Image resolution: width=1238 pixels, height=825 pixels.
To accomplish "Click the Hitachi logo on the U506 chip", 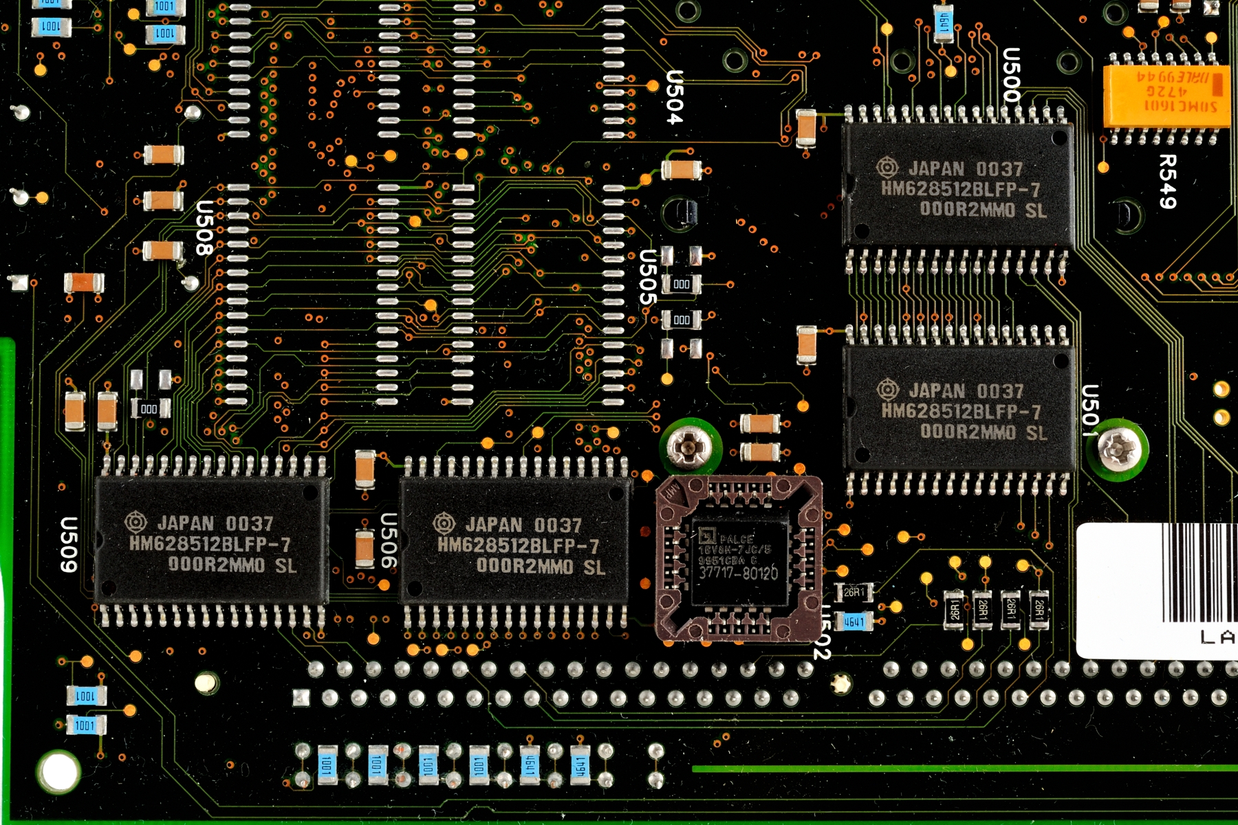I will point(444,524).
